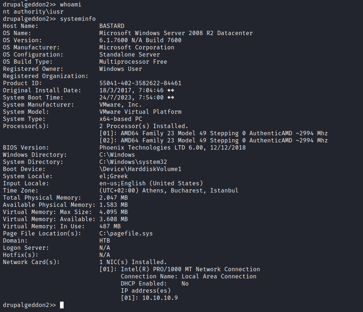Screen dimensions: 363x312
Task: Click the OS Name value Windows Server 2008 R2
Action: tap(176, 33)
